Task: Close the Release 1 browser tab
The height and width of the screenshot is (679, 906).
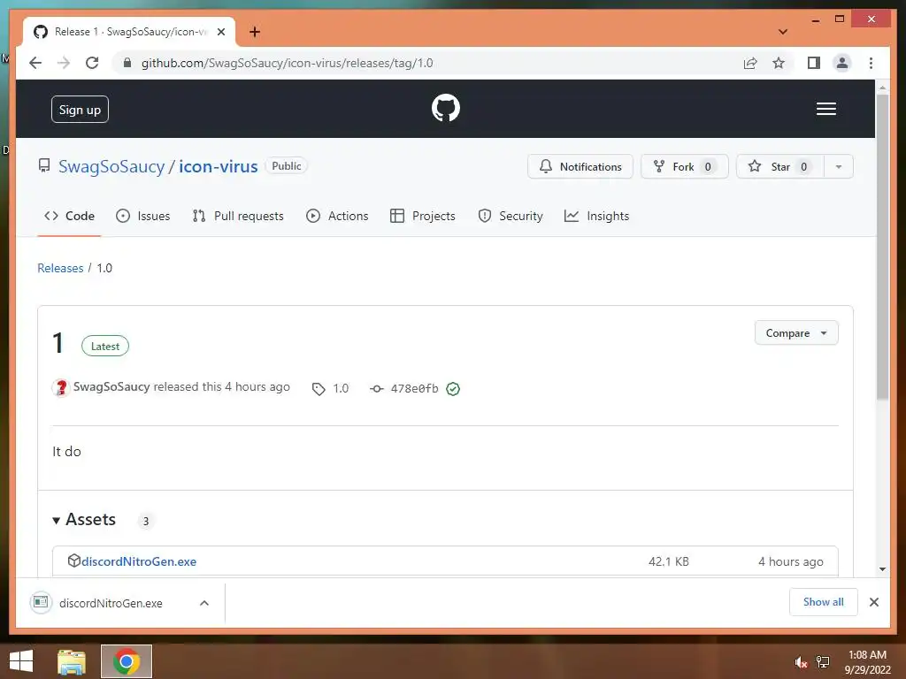Action: point(220,32)
